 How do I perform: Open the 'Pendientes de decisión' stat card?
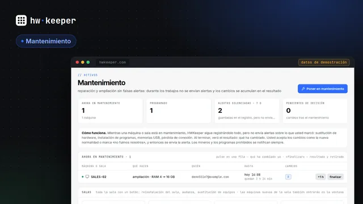(x=315, y=111)
